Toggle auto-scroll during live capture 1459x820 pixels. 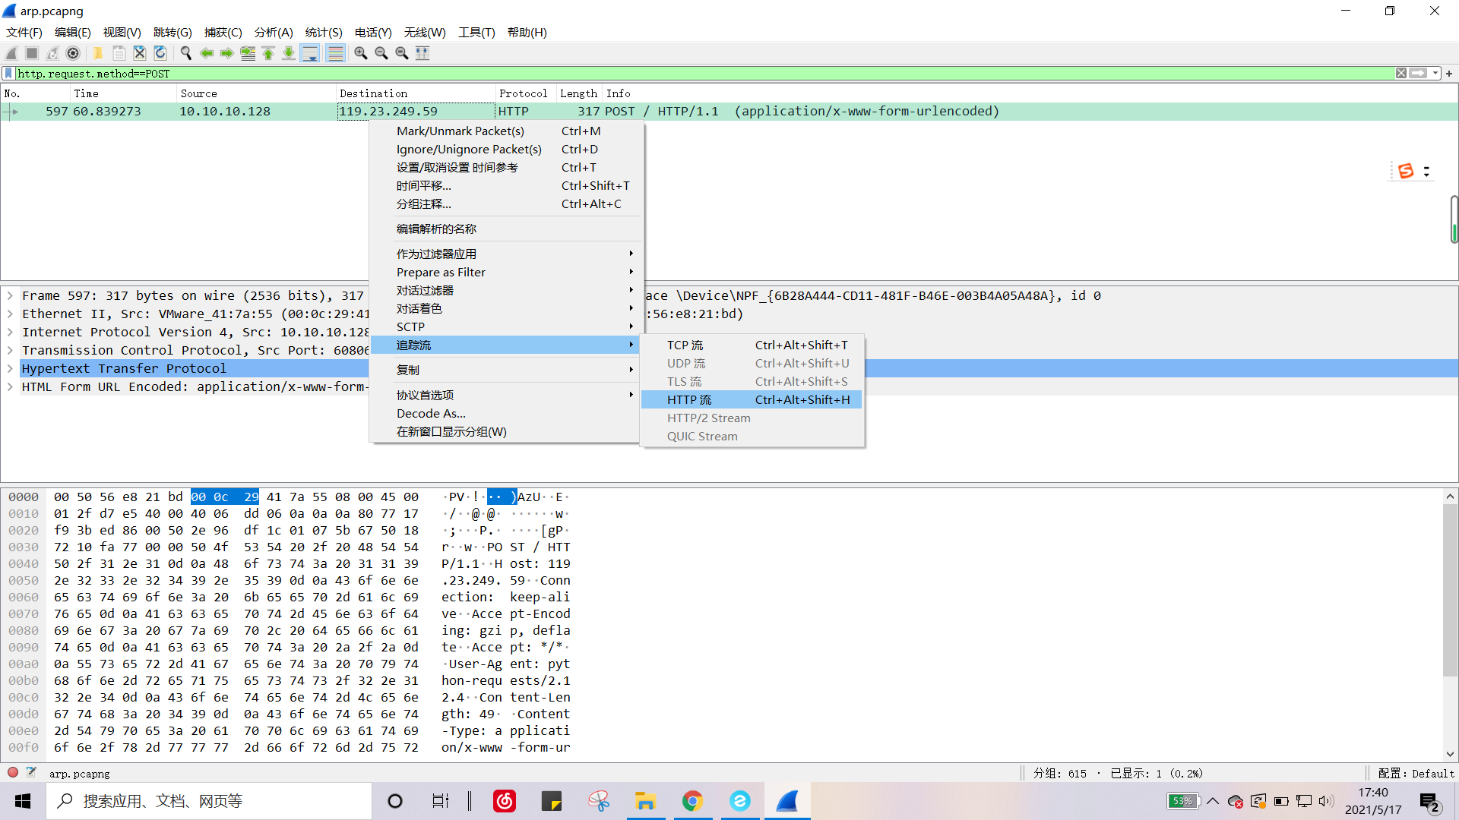(x=310, y=53)
